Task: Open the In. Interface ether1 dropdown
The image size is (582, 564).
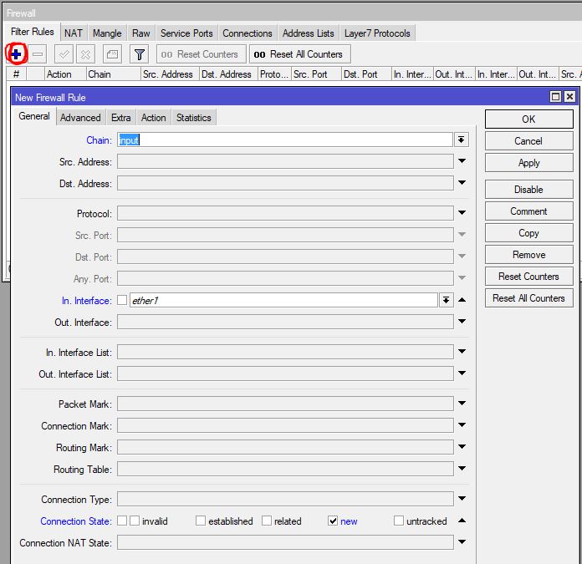Action: 447,300
